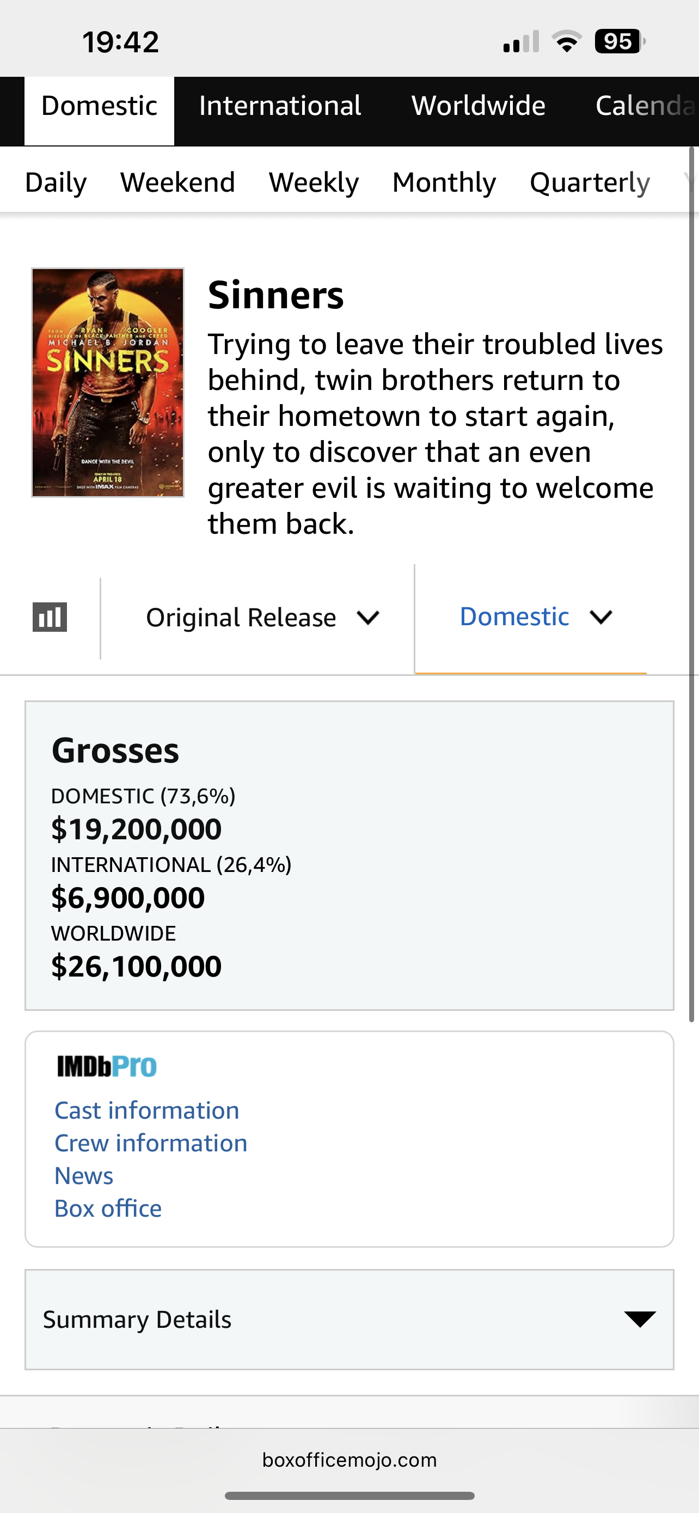
Task: Open the Daily chart menu
Action: coord(56,182)
